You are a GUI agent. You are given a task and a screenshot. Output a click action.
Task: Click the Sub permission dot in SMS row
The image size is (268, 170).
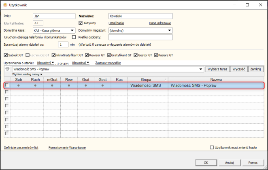coord(19,85)
